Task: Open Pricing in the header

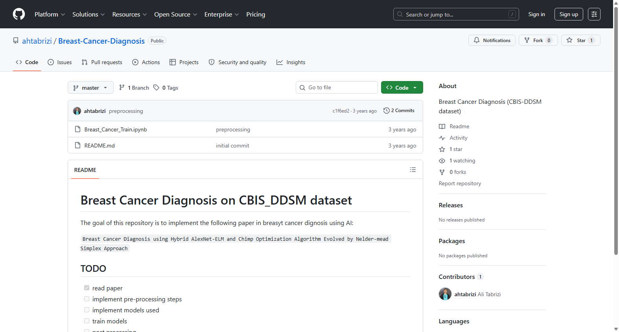Action: pyautogui.click(x=256, y=14)
